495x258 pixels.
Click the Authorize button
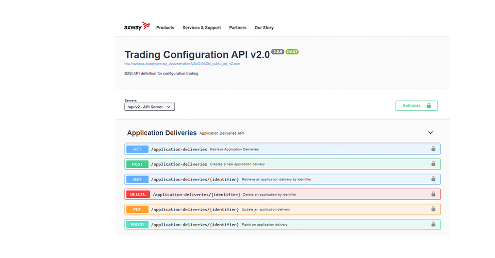(416, 106)
